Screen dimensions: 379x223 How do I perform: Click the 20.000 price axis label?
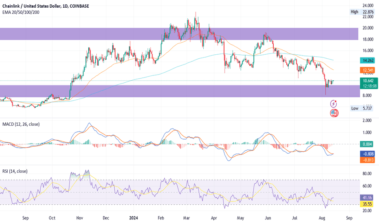pyautogui.click(x=368, y=28)
